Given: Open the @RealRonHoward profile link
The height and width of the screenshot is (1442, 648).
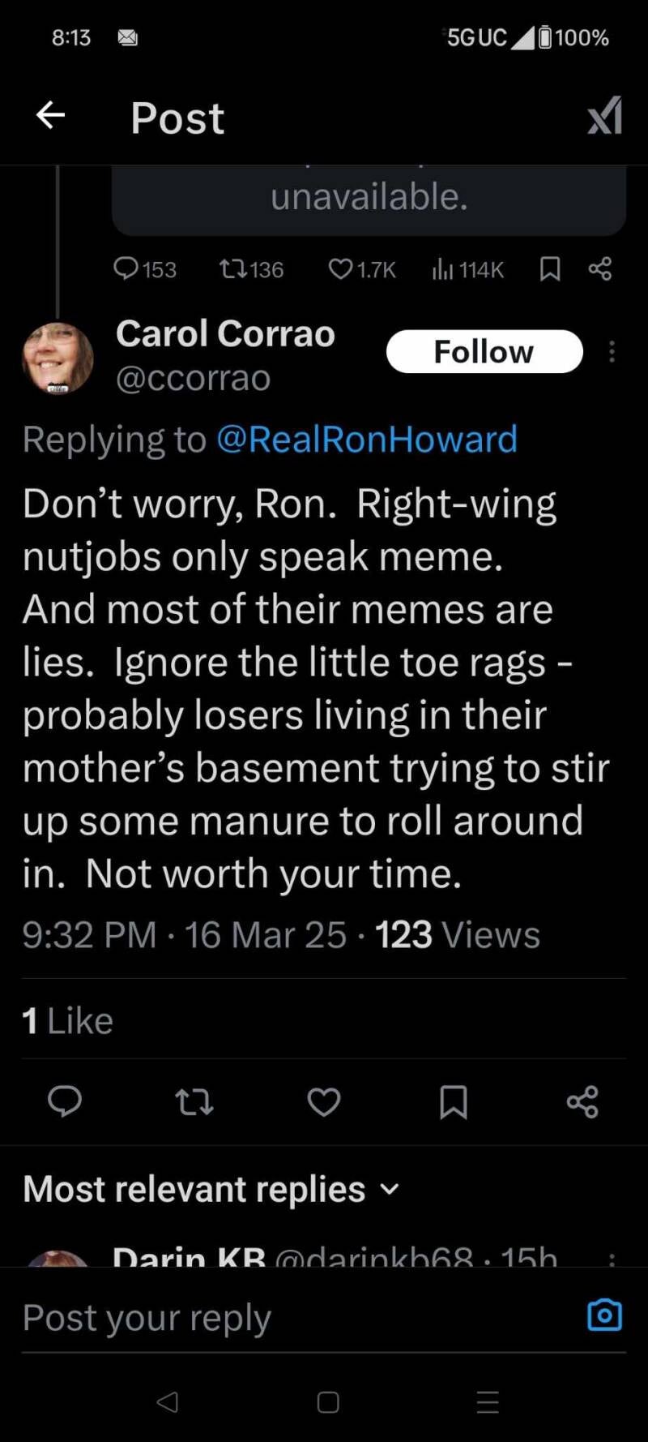Looking at the screenshot, I should [366, 440].
